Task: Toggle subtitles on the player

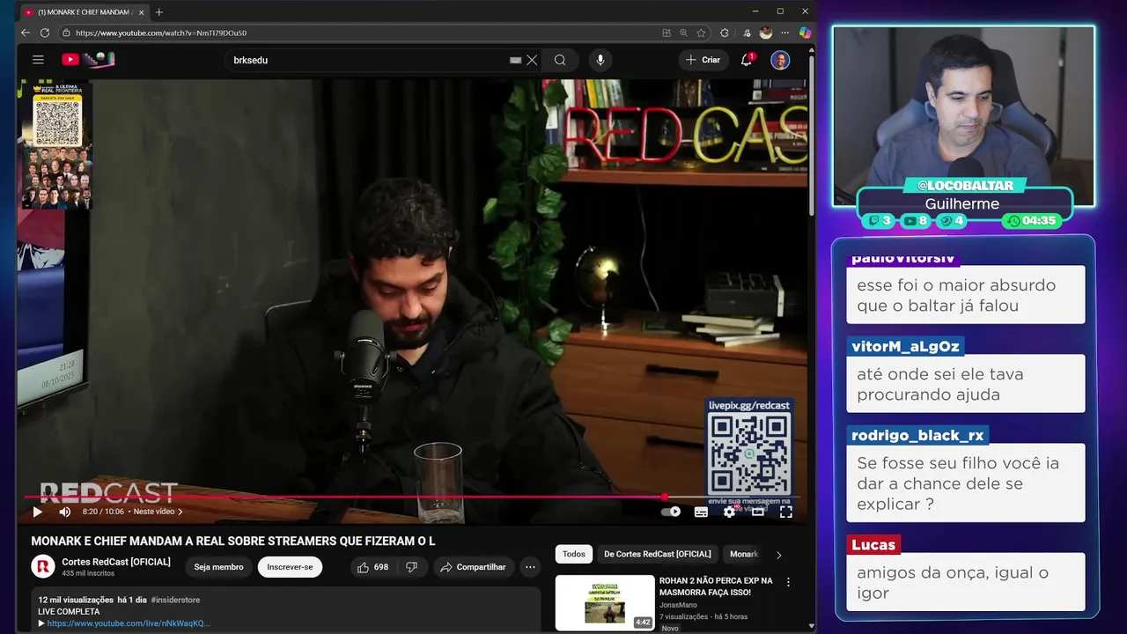Action: coord(701,512)
